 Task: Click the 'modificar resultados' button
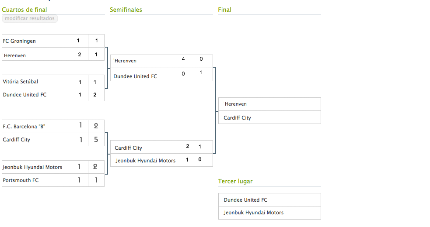point(30,18)
